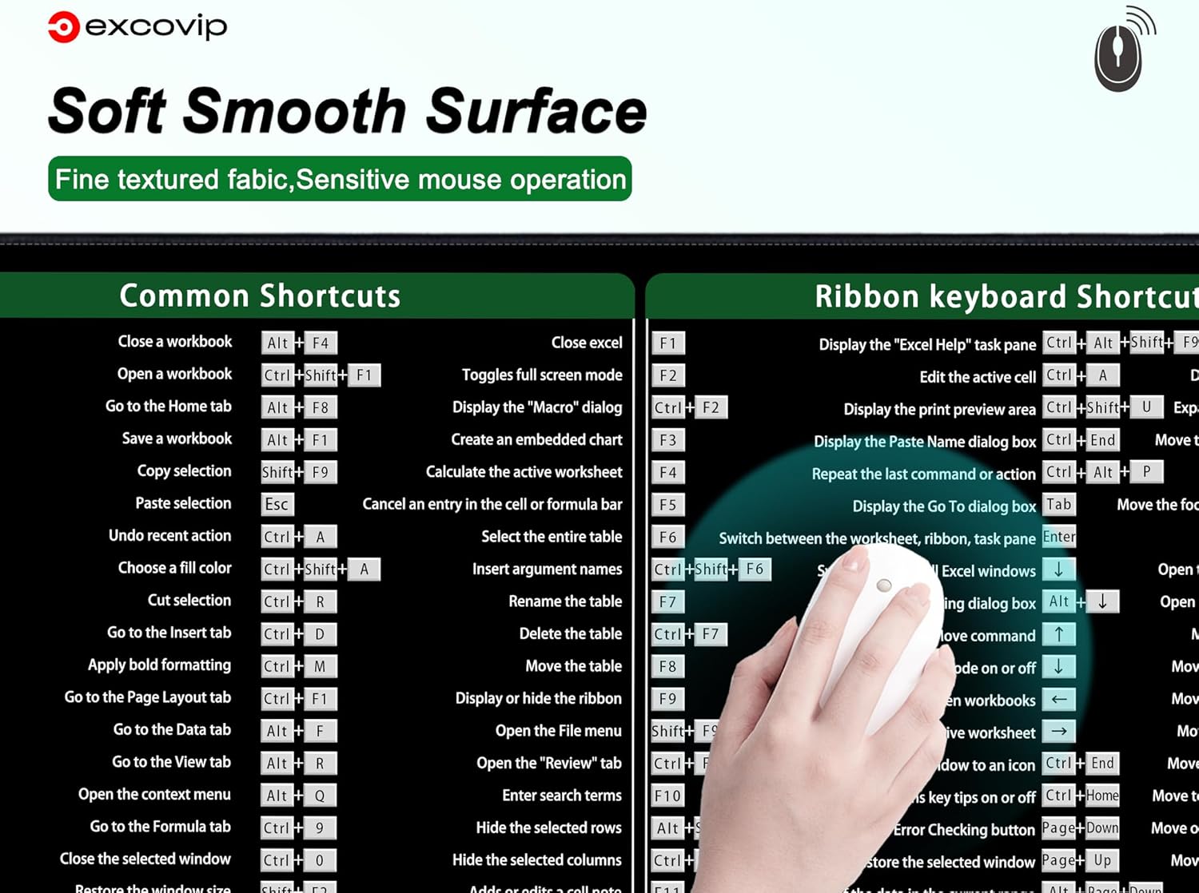This screenshot has width=1199, height=893.
Task: Click the left arrow key icon
Action: click(x=1059, y=700)
